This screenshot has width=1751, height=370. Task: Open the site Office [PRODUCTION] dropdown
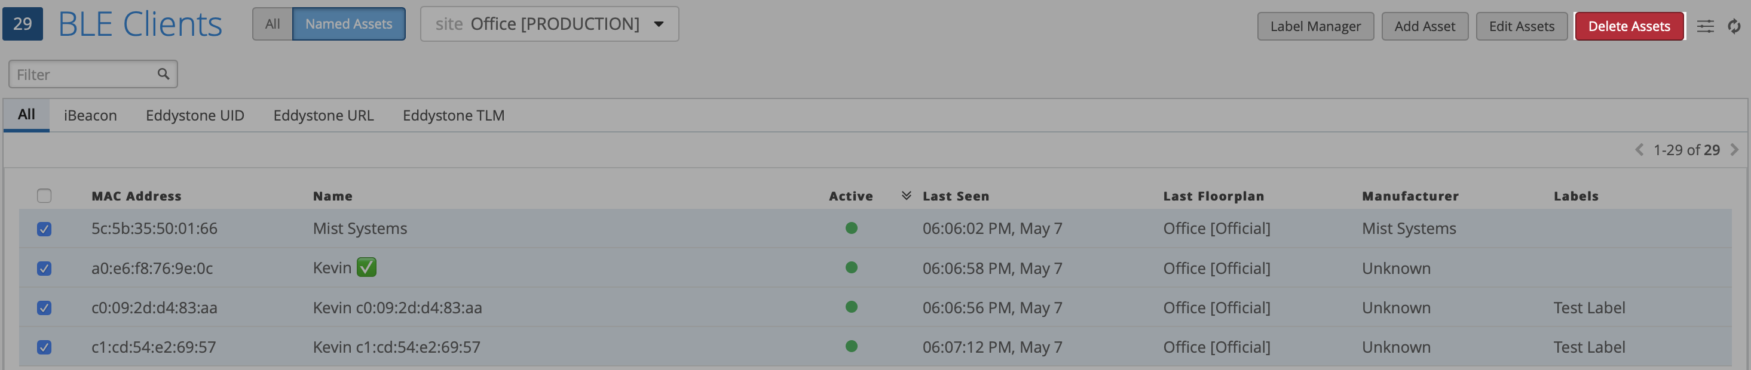(549, 24)
